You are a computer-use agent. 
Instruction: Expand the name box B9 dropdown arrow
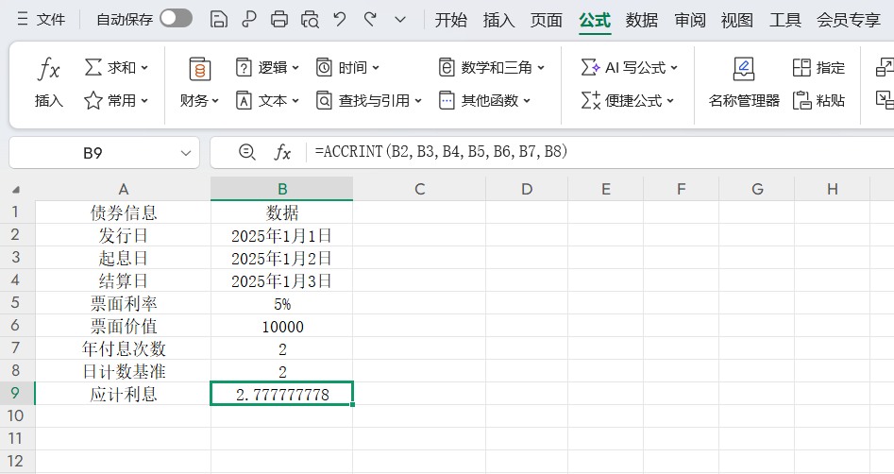tap(185, 153)
